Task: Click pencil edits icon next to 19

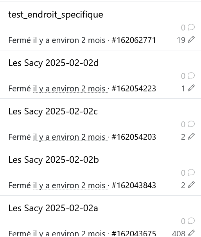Action: click(x=191, y=40)
